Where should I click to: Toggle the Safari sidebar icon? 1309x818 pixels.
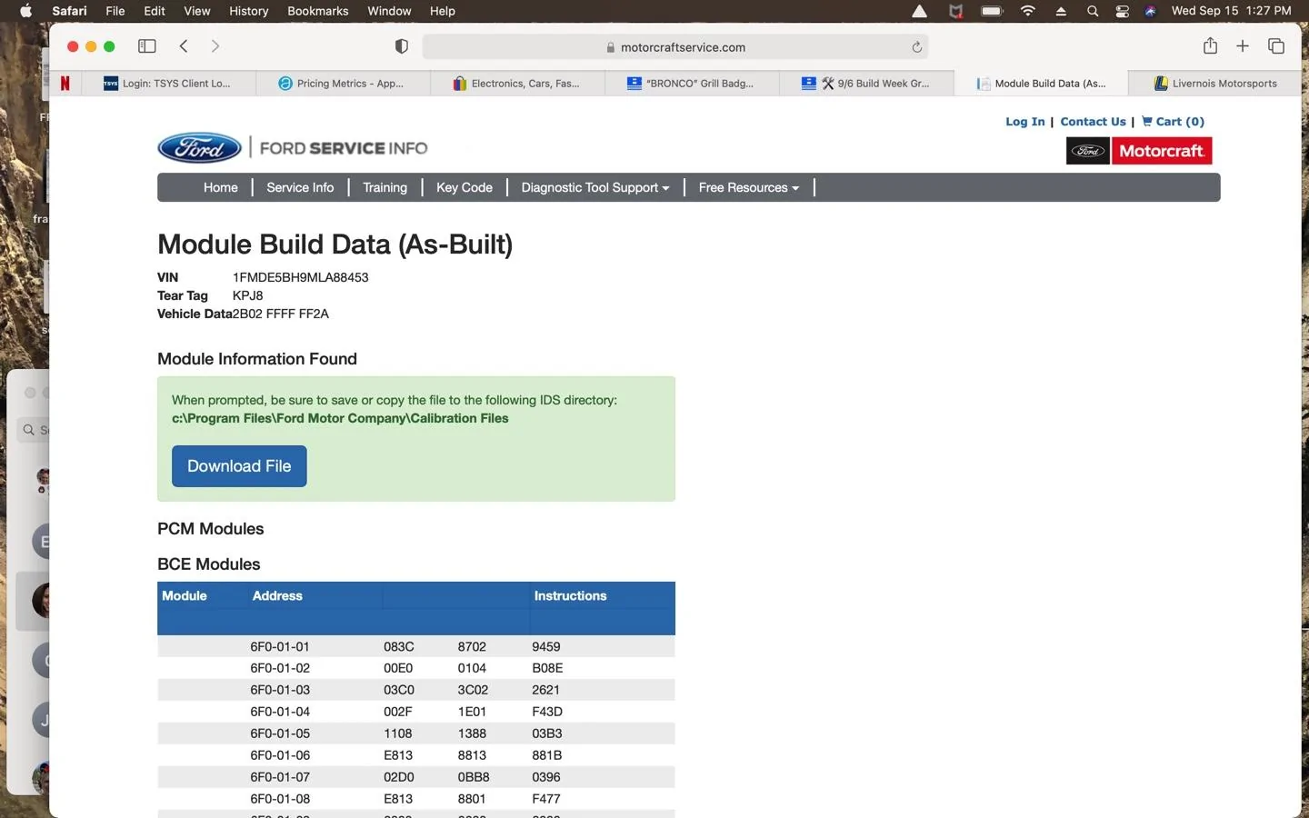146,46
